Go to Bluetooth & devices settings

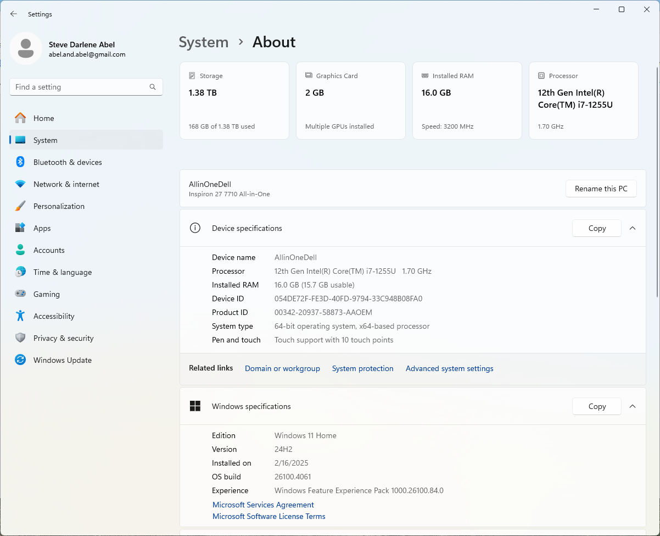click(x=86, y=162)
